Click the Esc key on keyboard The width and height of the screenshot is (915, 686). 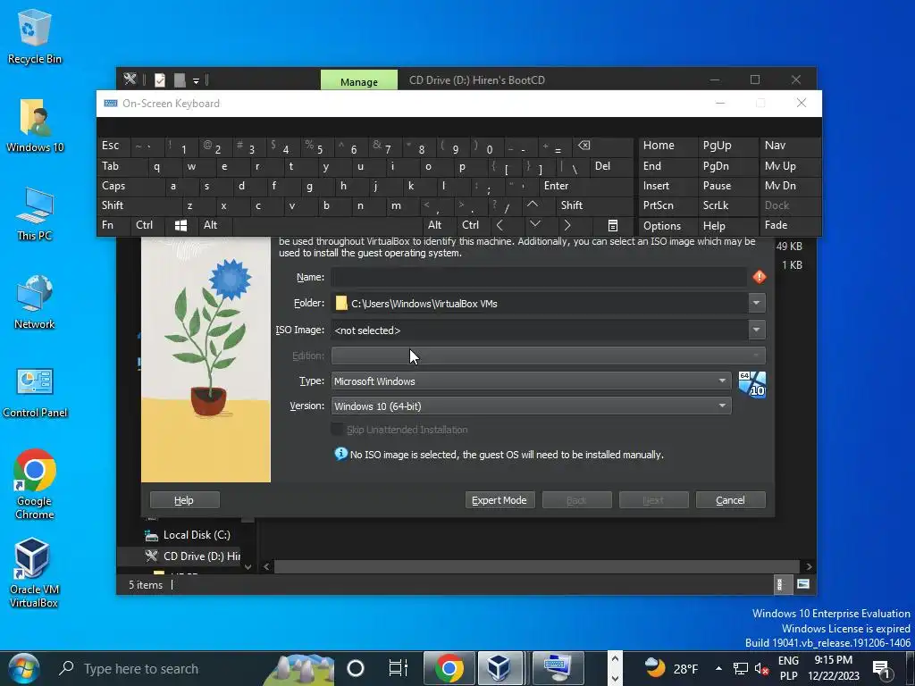pyautogui.click(x=113, y=146)
